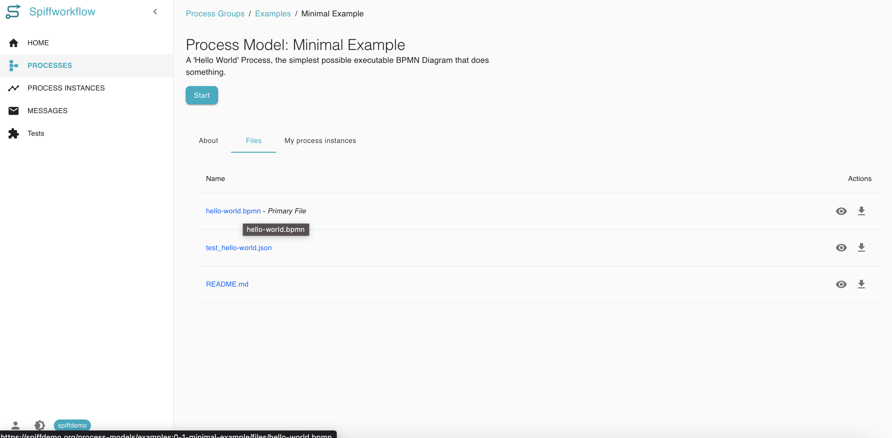892x438 pixels.
Task: Select the Files tab
Action: [x=253, y=141]
